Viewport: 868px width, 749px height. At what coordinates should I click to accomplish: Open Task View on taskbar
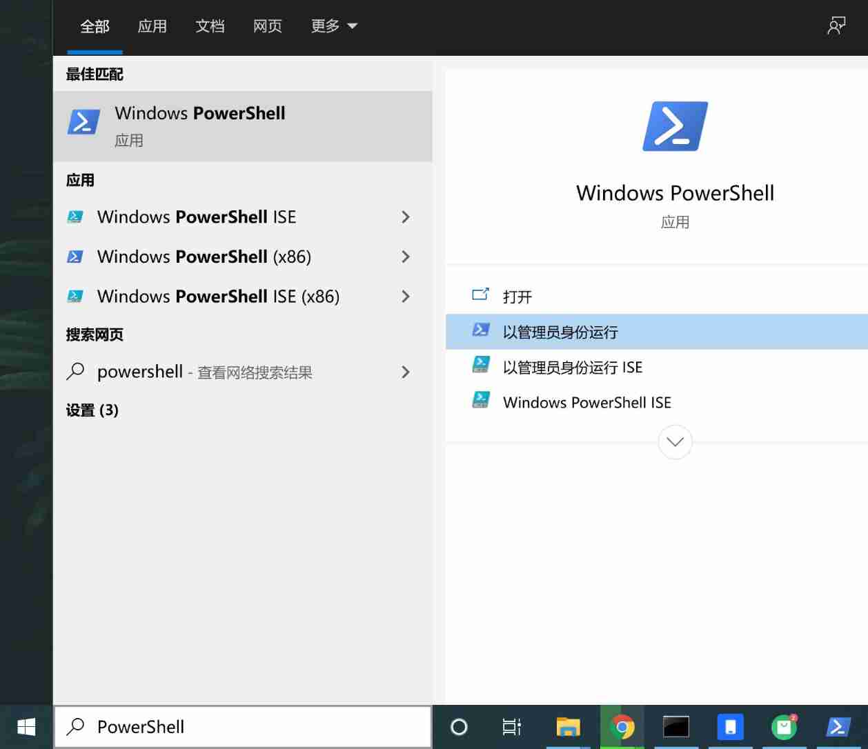point(512,727)
